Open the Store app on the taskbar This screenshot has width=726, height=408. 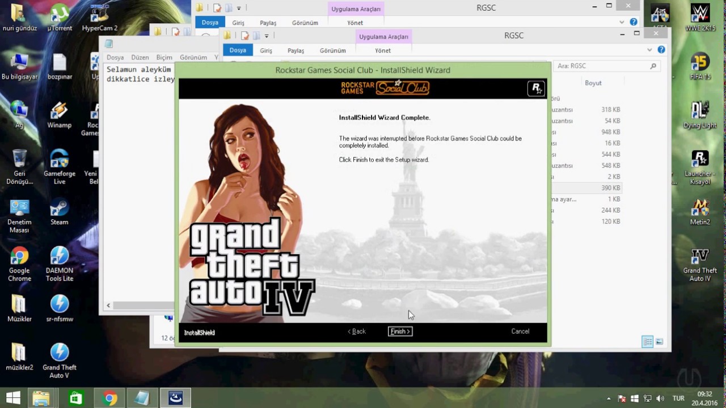pyautogui.click(x=75, y=398)
